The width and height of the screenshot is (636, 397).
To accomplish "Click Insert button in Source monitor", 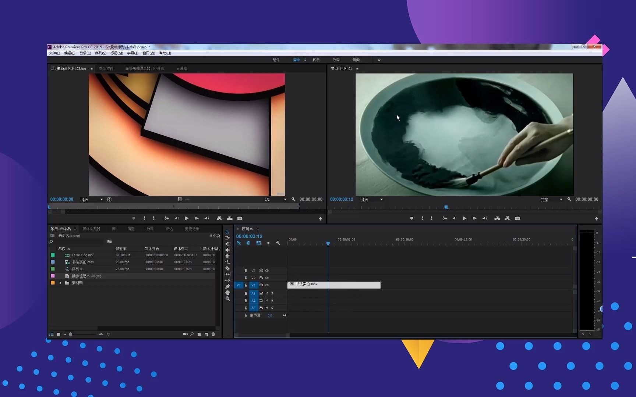I will coord(219,218).
